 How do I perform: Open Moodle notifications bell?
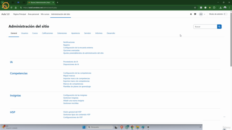[191, 14]
